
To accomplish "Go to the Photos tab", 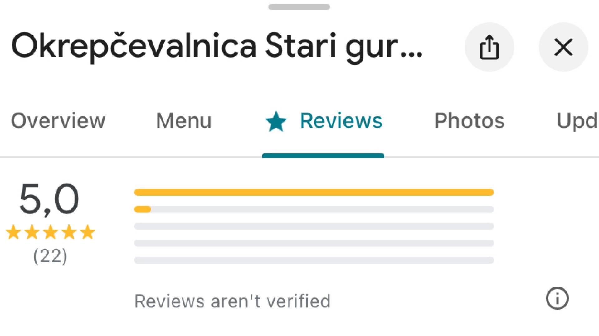I will (470, 121).
